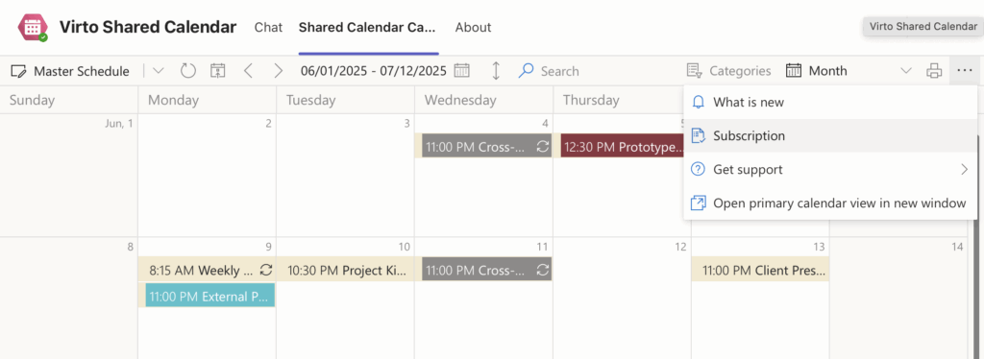This screenshot has width=984, height=359.
Task: Switch to the Chat tab
Action: click(268, 28)
